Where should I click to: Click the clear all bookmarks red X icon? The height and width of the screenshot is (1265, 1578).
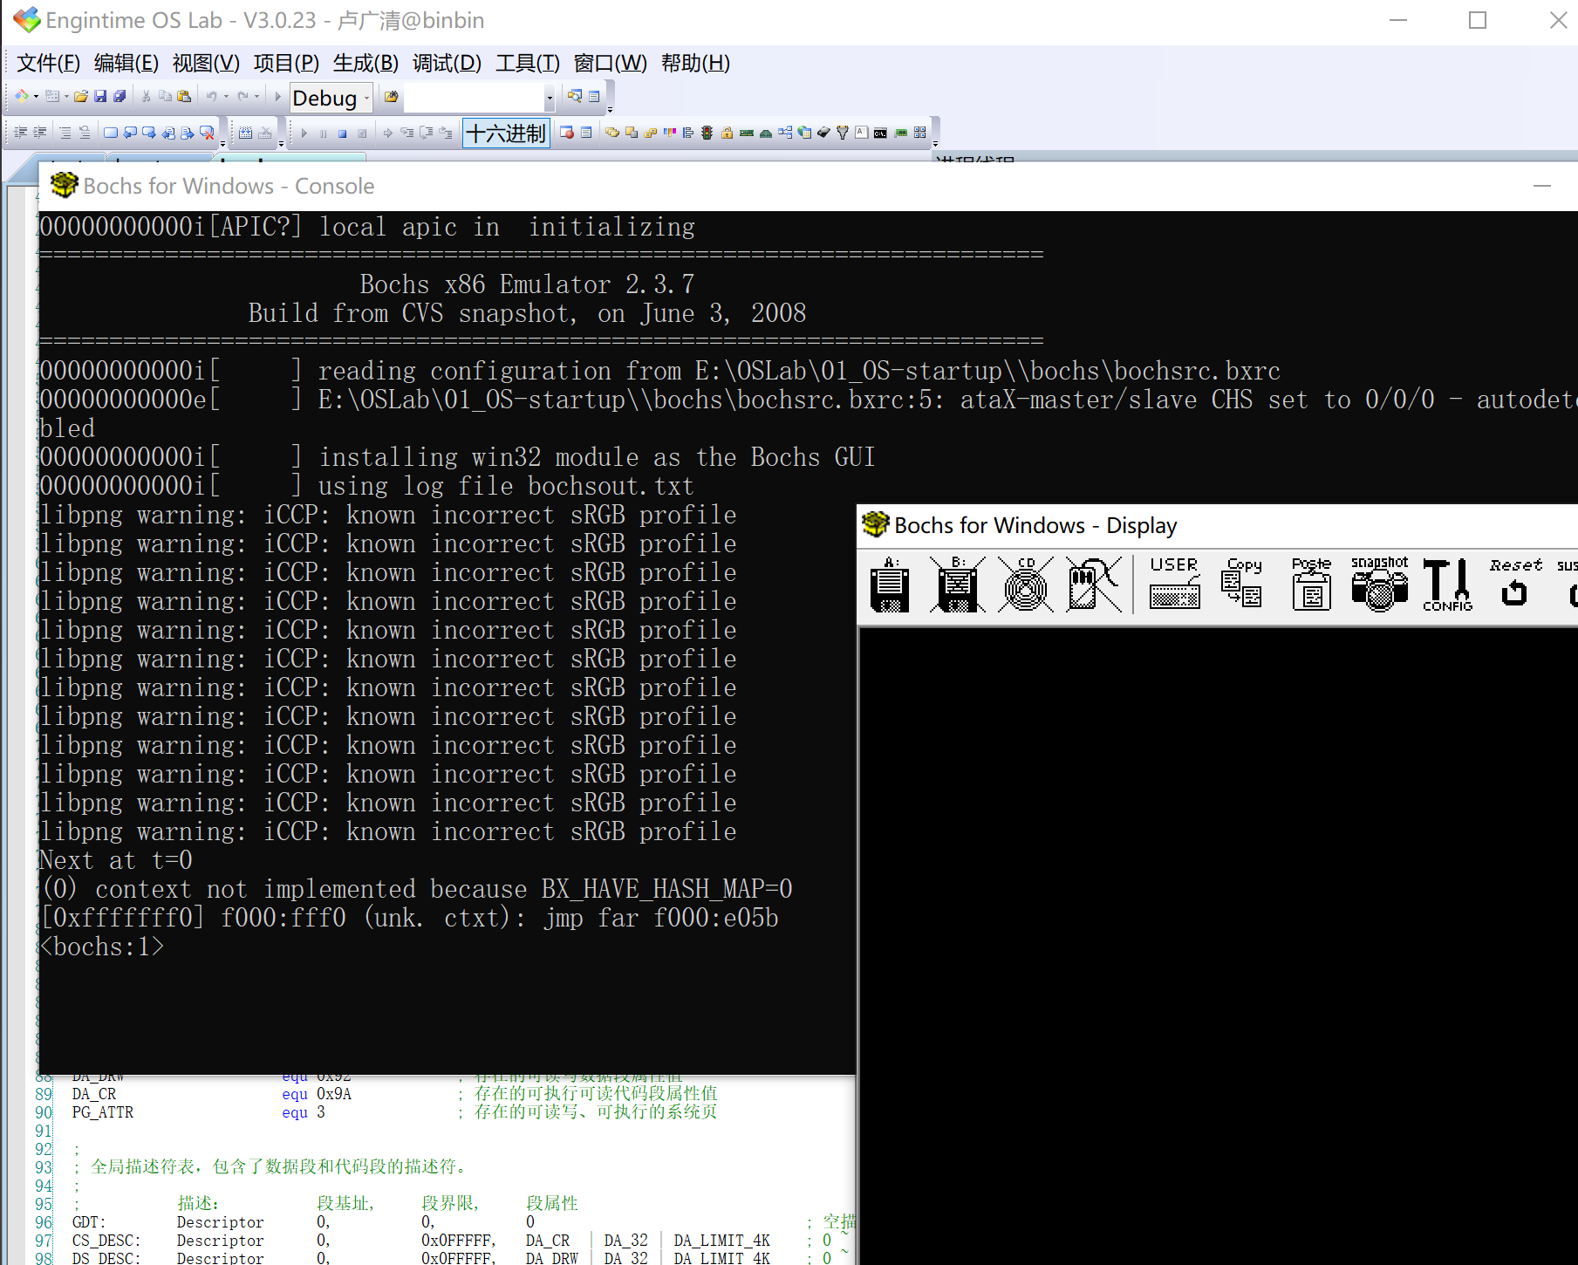pyautogui.click(x=207, y=133)
